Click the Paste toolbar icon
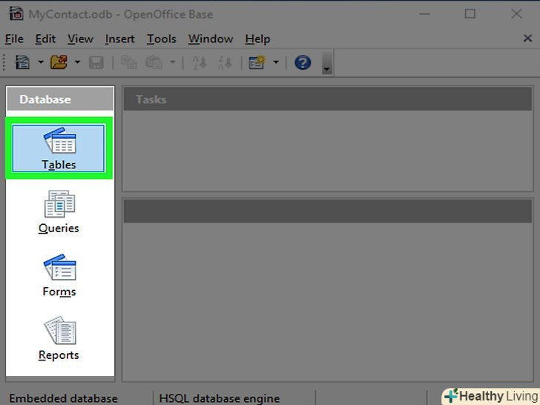 click(154, 62)
